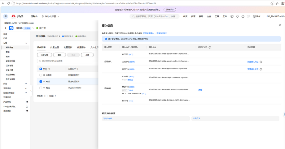Select 所有设备 in sidebar
The width and height of the screenshot is (285, 149).
pos(10,48)
